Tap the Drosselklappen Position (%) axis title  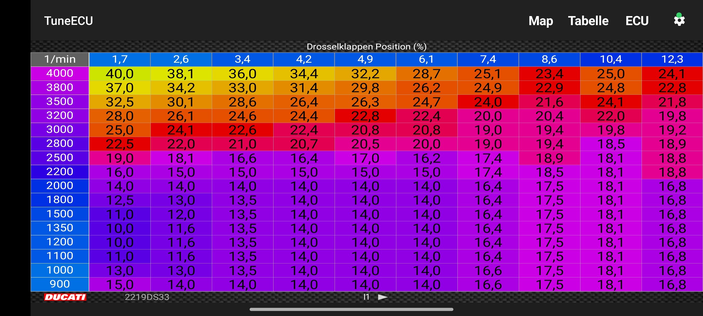pos(367,47)
